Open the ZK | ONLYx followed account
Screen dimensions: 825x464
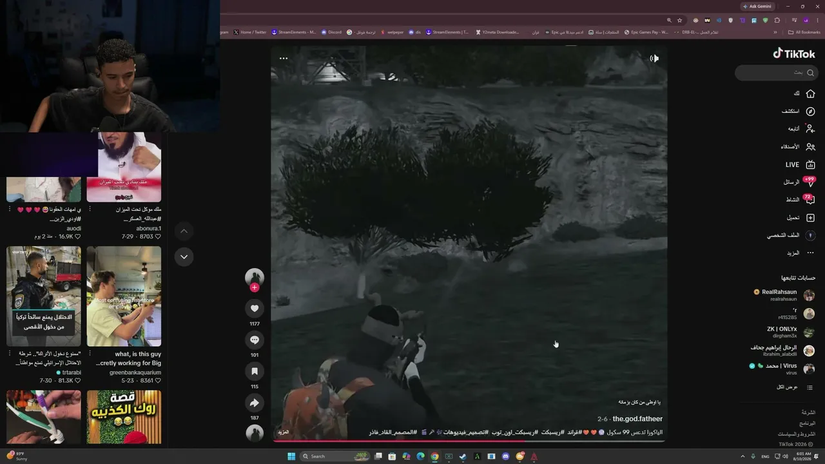tap(791, 332)
